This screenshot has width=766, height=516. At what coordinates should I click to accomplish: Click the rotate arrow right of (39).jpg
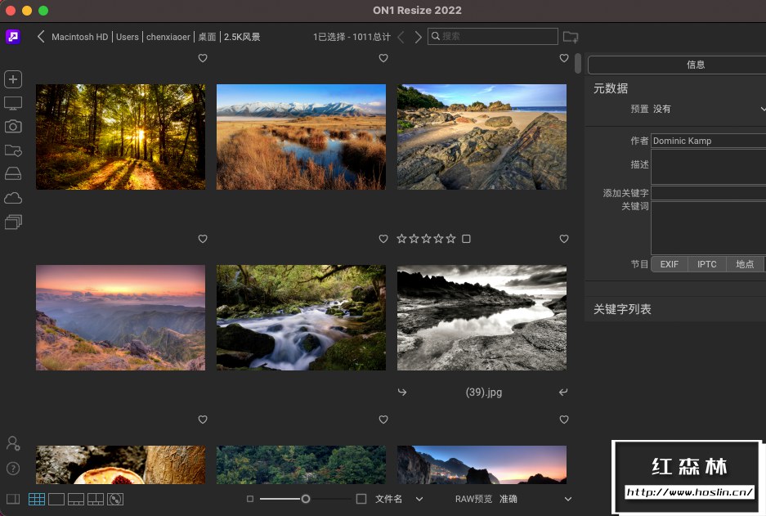pos(563,392)
